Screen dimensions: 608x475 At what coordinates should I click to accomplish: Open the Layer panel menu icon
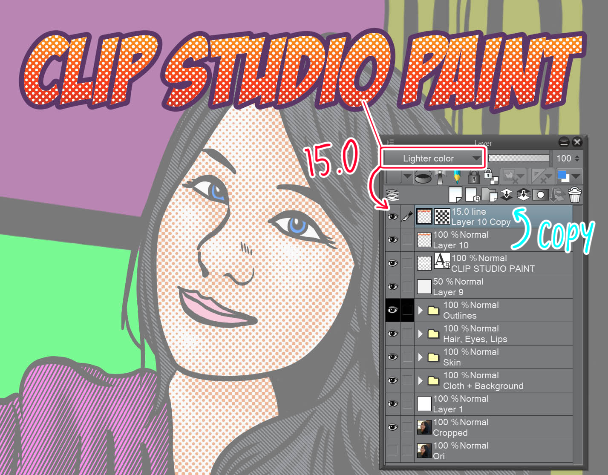click(390, 142)
